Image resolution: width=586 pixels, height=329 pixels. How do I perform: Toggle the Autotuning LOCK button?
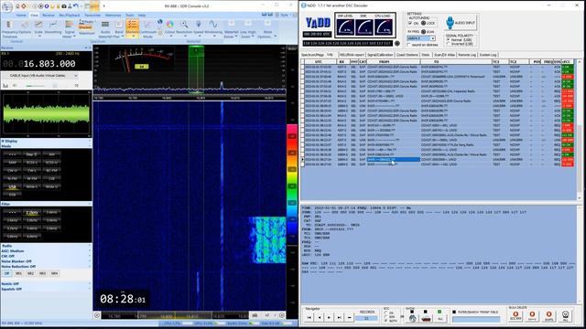[423, 23]
